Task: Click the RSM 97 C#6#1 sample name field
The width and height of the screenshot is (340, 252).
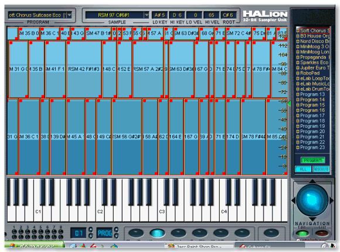Action: pos(114,15)
